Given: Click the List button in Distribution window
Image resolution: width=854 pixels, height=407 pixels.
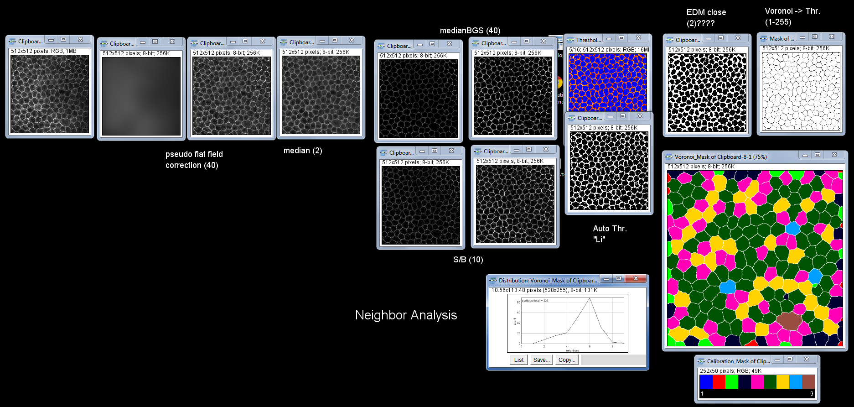Looking at the screenshot, I should click(519, 360).
